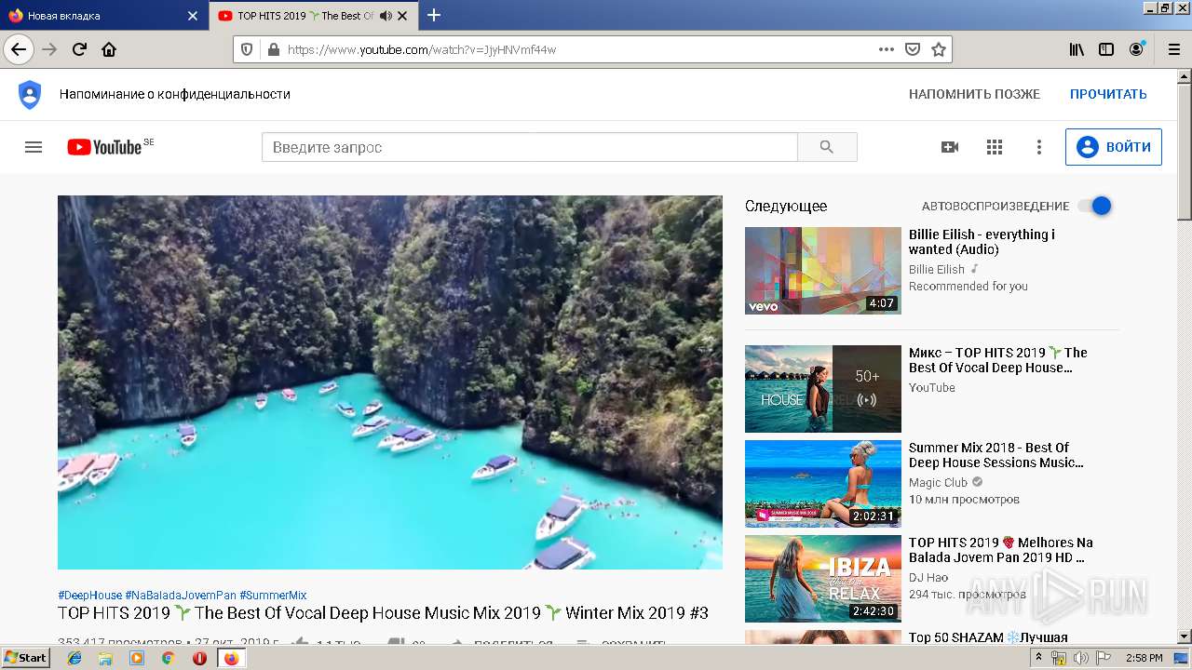Open tracking protection shield in address bar

[x=247, y=49]
